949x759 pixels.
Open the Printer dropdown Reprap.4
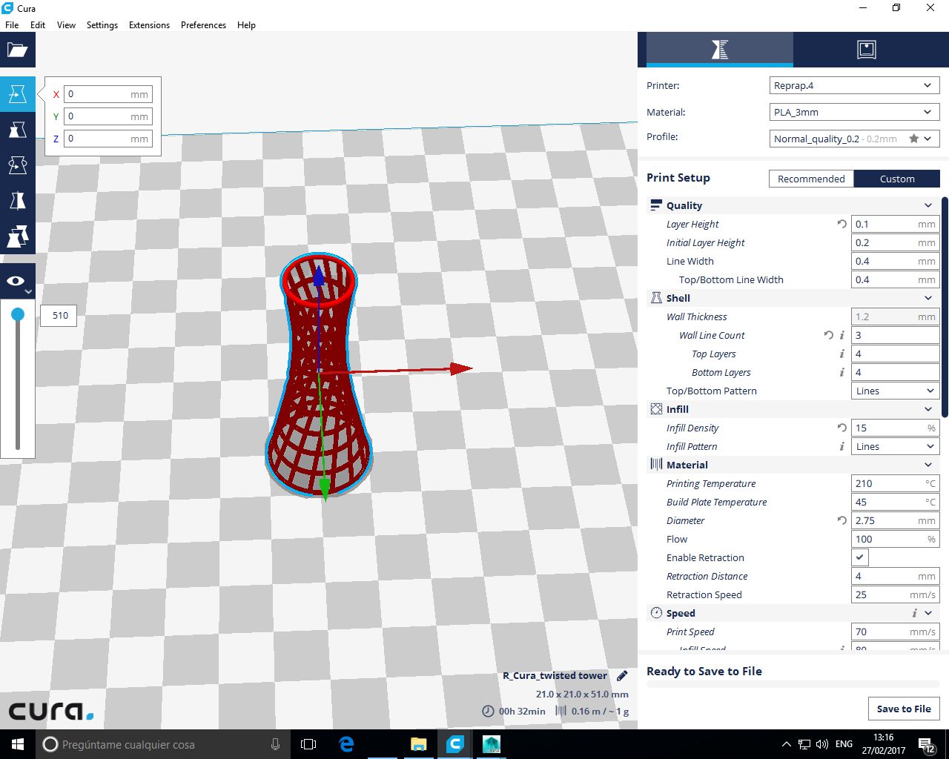pos(854,85)
